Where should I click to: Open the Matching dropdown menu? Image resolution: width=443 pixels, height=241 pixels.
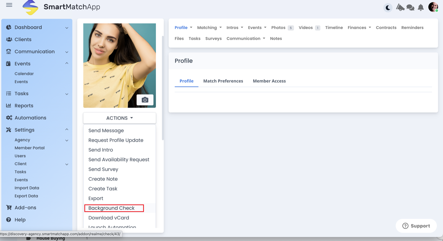point(209,28)
